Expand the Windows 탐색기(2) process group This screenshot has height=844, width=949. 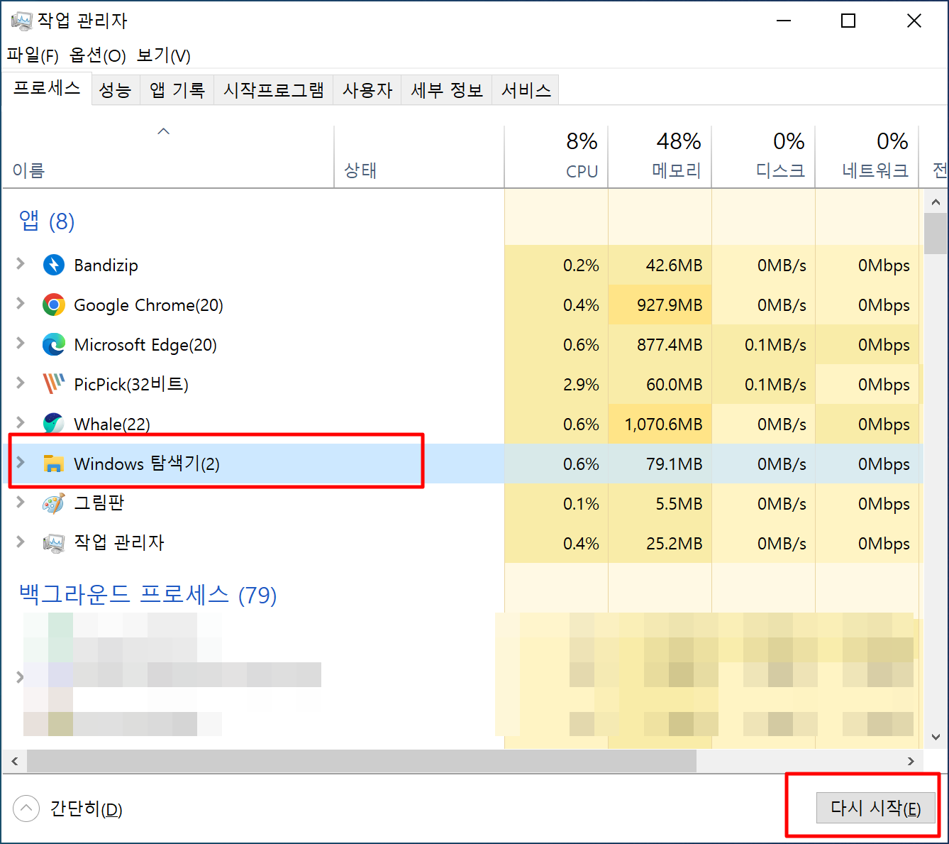pos(21,463)
